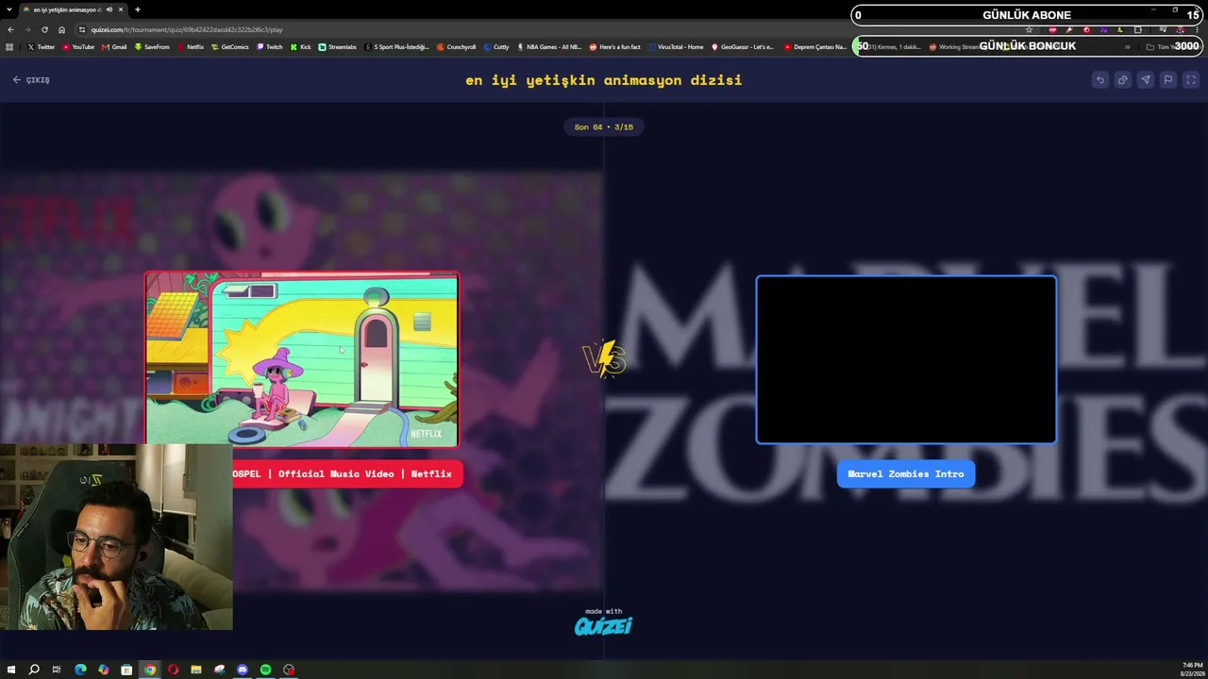The height and width of the screenshot is (679, 1208).
Task: Vote for the Marvel Zombies Intro button
Action: click(x=906, y=473)
